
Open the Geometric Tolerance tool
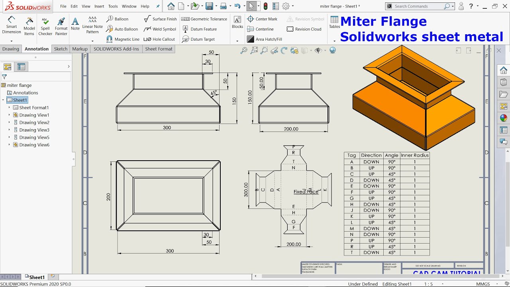click(x=204, y=19)
